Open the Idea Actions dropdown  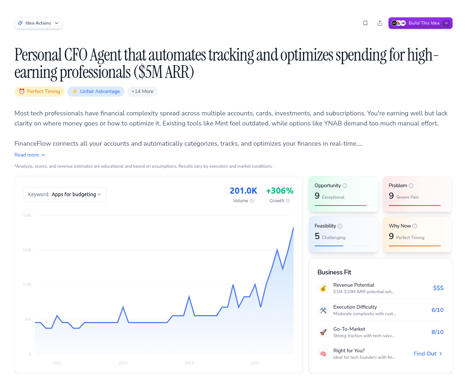click(38, 23)
